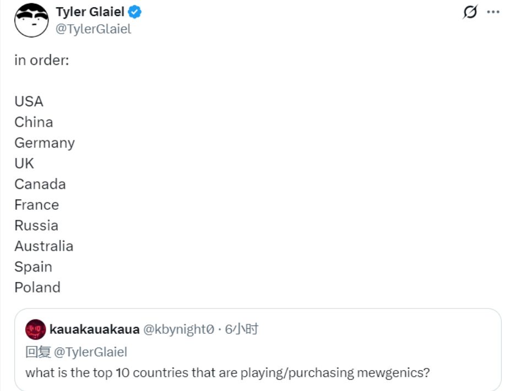
Task: Click Australia in the country list
Action: (x=44, y=246)
